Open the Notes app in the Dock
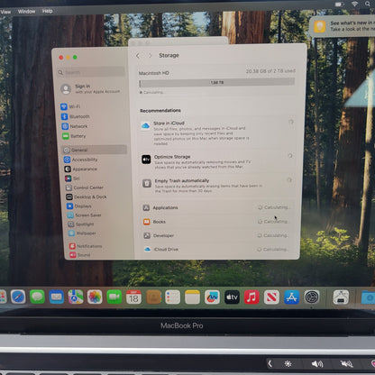The image size is (375, 375). (x=192, y=297)
